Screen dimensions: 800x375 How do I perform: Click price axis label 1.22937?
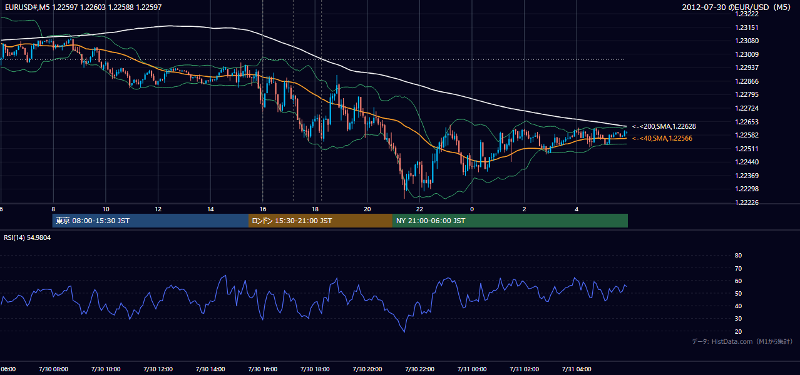[x=747, y=67]
